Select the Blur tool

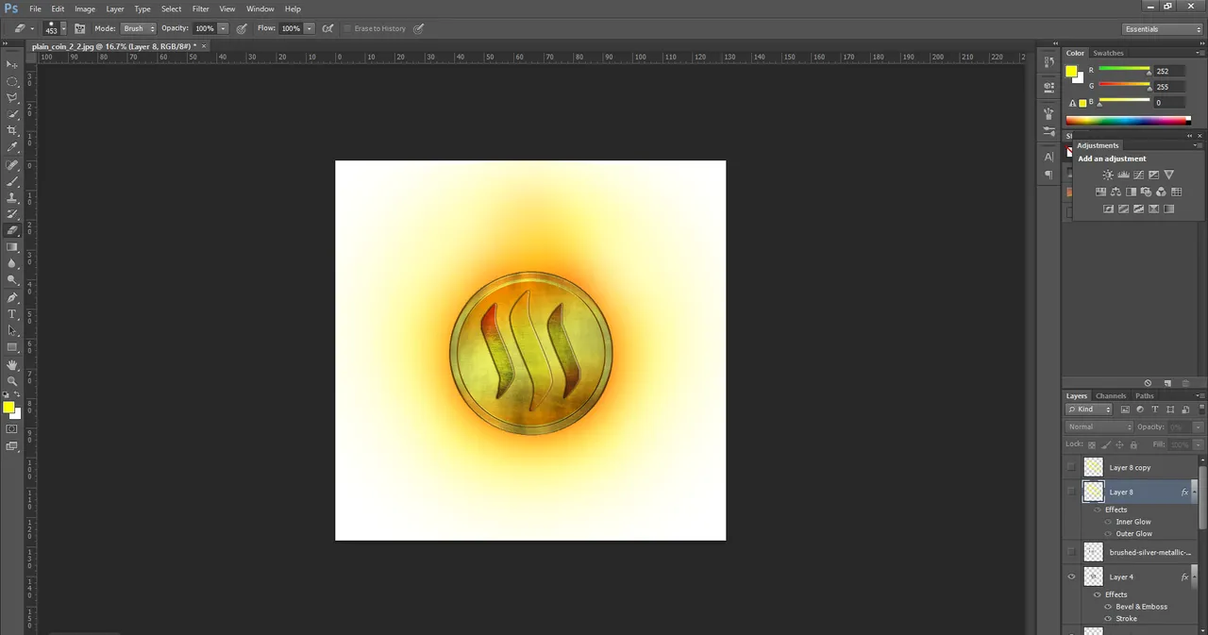pyautogui.click(x=12, y=263)
